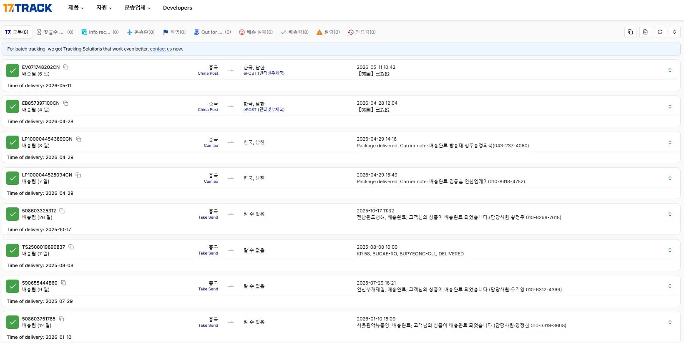Copy tracking number 508603751785

coord(61,319)
